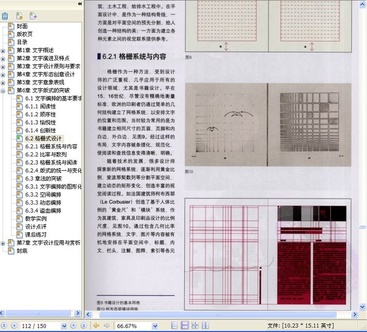This screenshot has height=332, width=367.
Task: Select the 6.1.3 愉悦性 bookmark
Action: [40, 123]
